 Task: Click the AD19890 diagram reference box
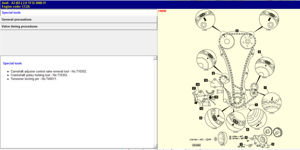click(196, 145)
